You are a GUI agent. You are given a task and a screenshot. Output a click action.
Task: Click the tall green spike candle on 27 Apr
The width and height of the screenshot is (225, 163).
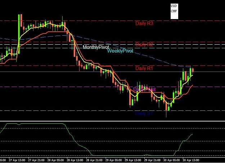tap(19, 34)
